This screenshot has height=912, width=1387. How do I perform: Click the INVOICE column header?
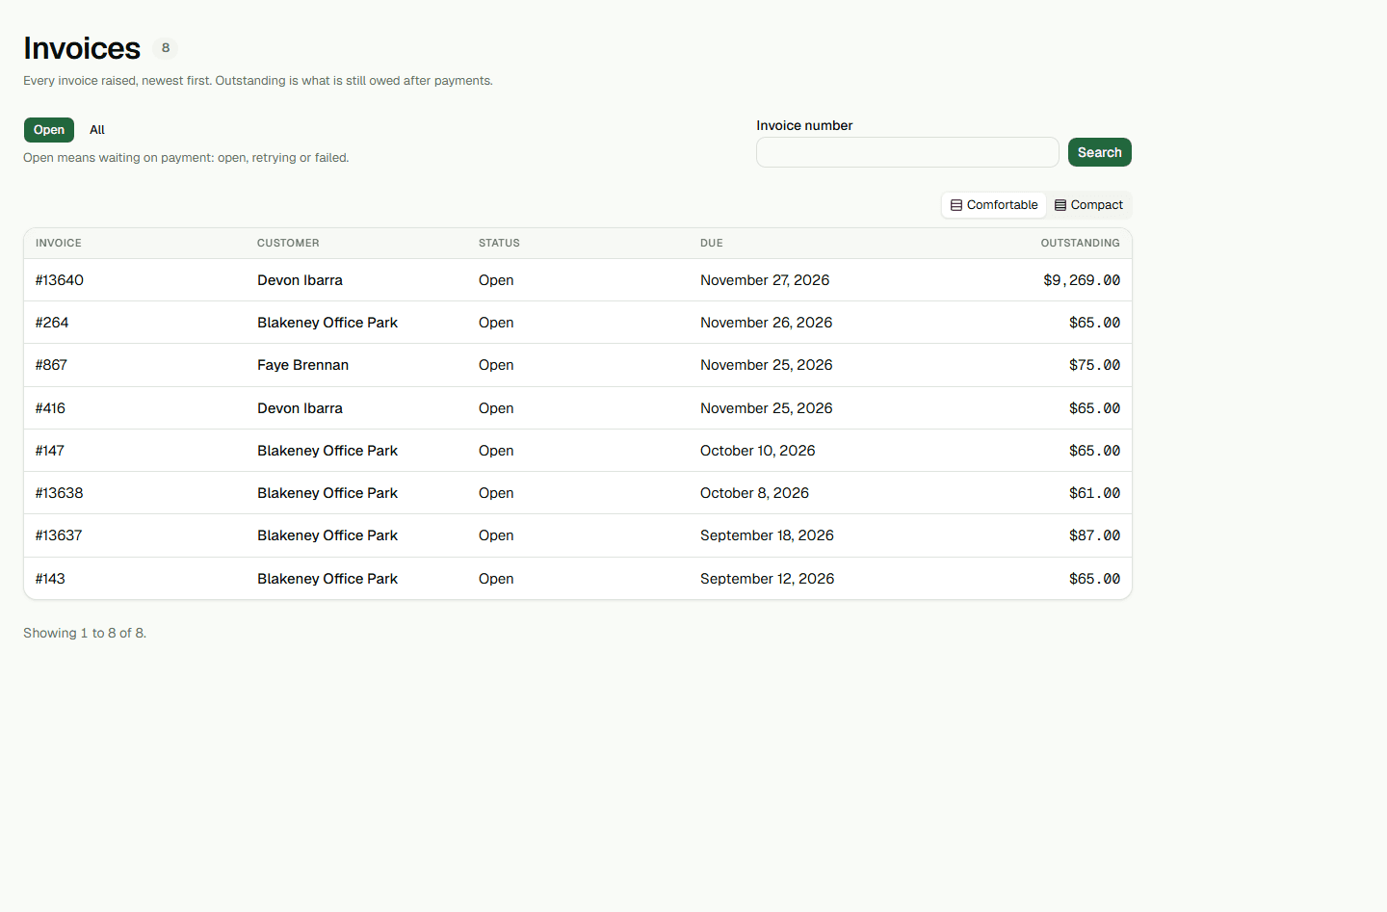[59, 244]
